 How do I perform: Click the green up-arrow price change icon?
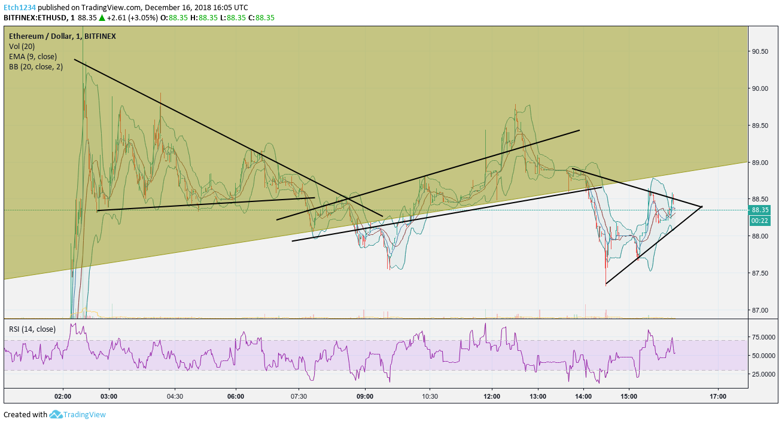coord(102,18)
